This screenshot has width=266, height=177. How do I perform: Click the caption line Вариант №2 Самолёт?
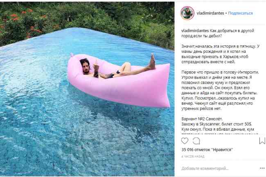202,119
